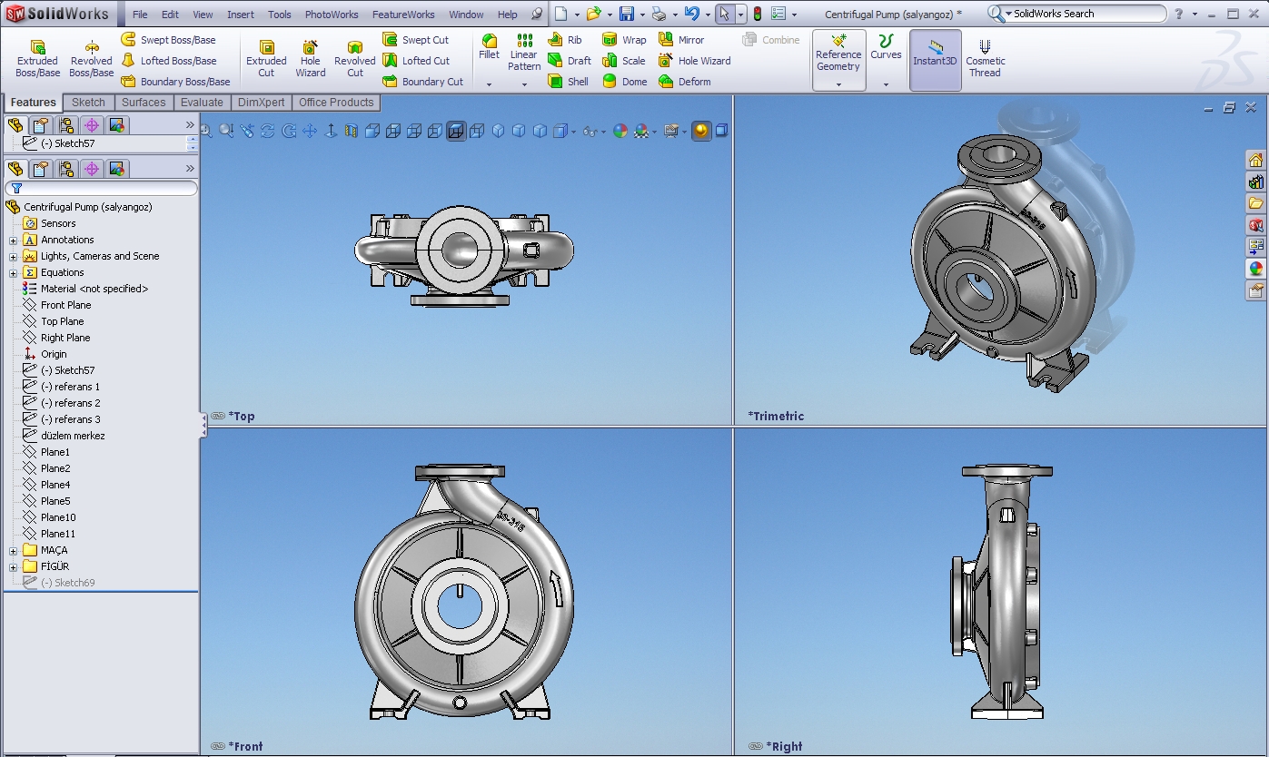Select the Revolved Cut tool

355,58
